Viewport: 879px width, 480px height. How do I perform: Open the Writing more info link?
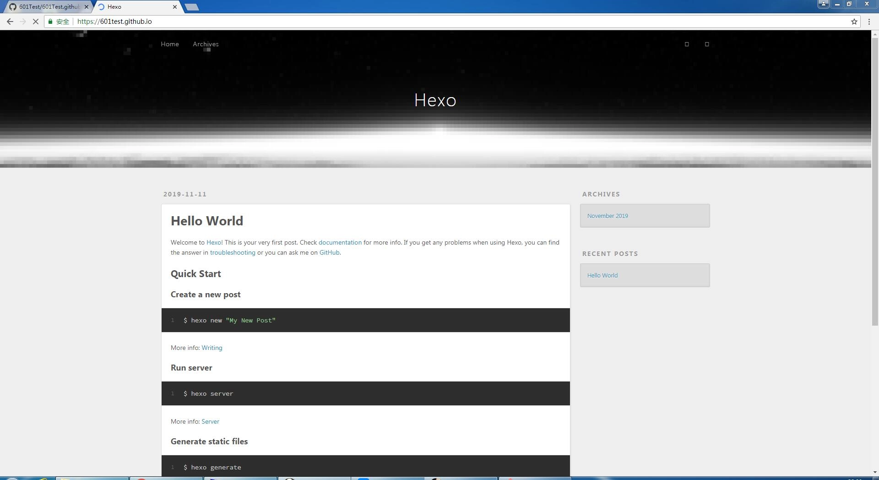click(x=212, y=348)
